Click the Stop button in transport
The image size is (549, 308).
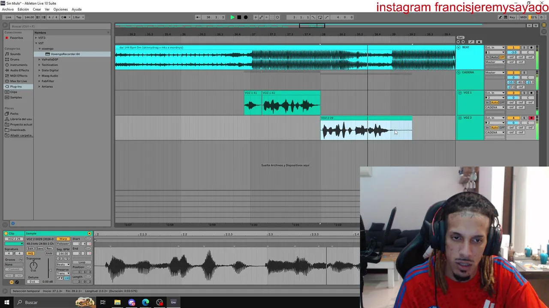[239, 17]
